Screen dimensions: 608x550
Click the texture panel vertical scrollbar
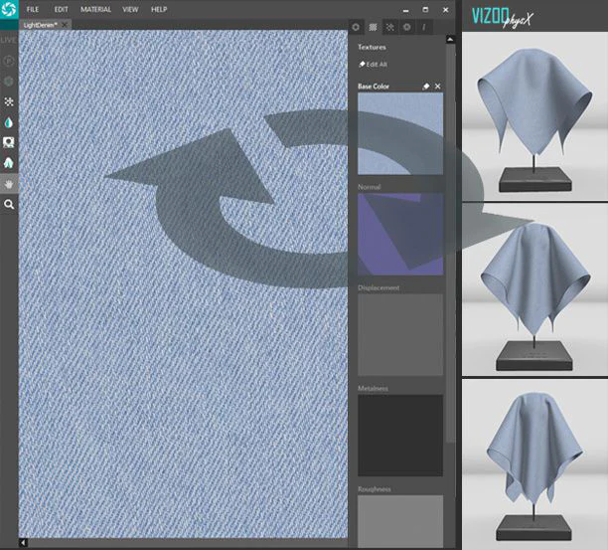(x=450, y=243)
